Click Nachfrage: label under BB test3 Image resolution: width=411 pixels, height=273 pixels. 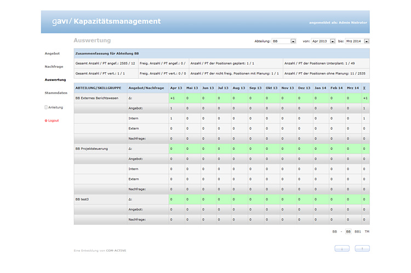[137, 219]
